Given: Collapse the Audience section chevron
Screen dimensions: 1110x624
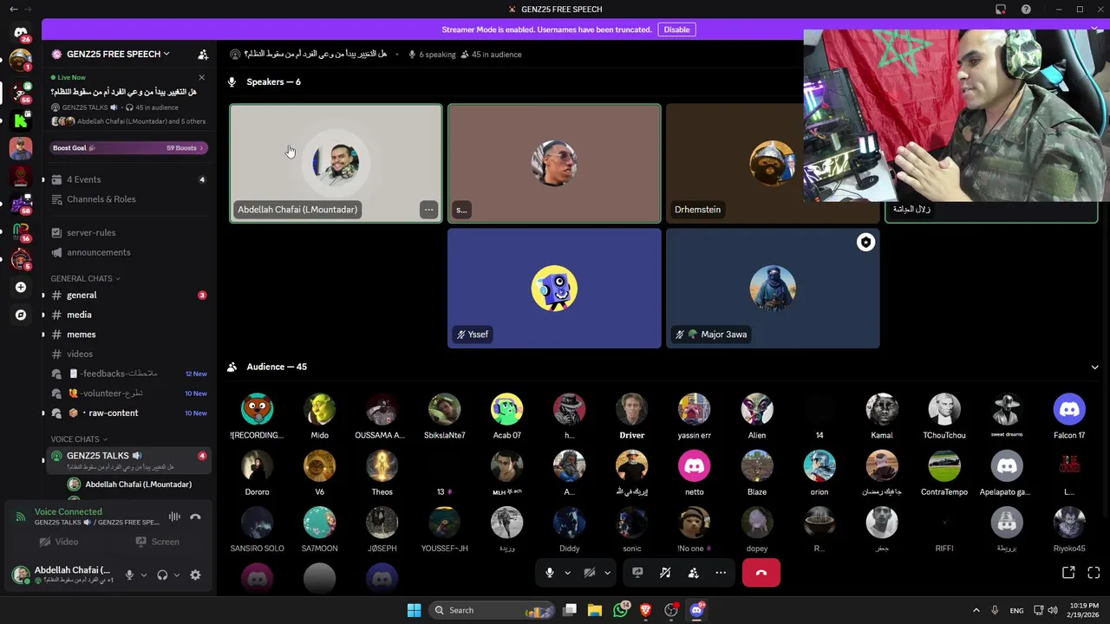Looking at the screenshot, I should click(1094, 367).
